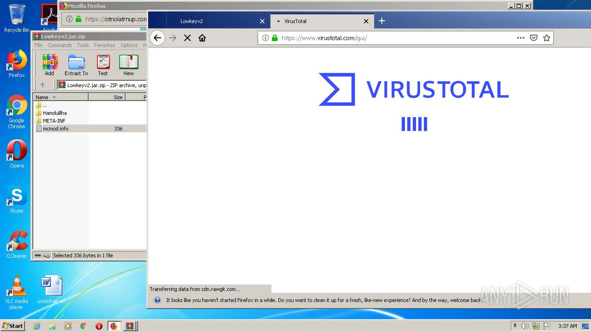Viewport: 591px width, 332px height.
Task: Stop loading the VirusTotal page
Action: (187, 38)
